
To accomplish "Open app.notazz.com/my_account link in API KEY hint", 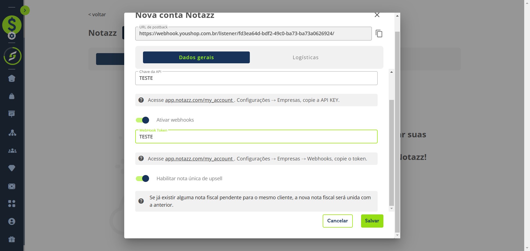I will point(199,100).
